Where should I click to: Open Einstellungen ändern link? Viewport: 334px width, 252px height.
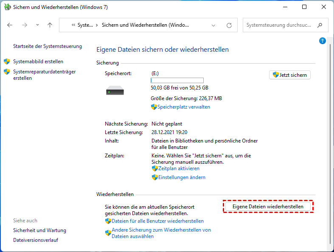[x=182, y=177]
